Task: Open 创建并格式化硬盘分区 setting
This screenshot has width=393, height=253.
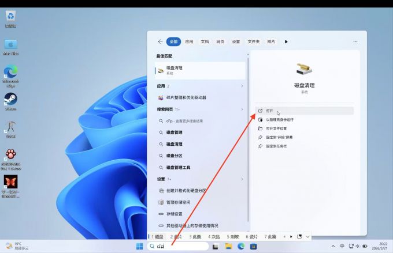Action: [200, 191]
